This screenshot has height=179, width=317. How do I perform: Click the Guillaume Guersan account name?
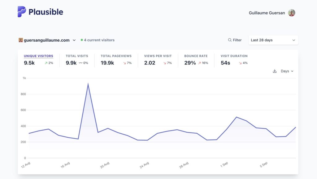[x=267, y=13]
